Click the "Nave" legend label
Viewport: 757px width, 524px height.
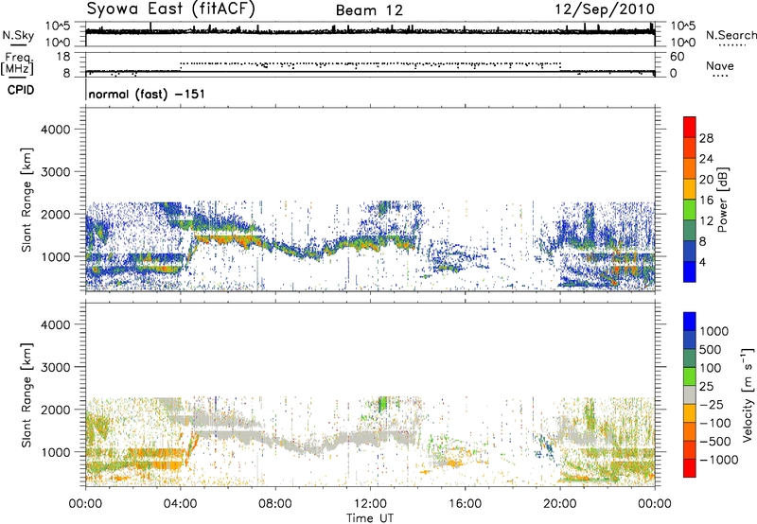pos(720,65)
